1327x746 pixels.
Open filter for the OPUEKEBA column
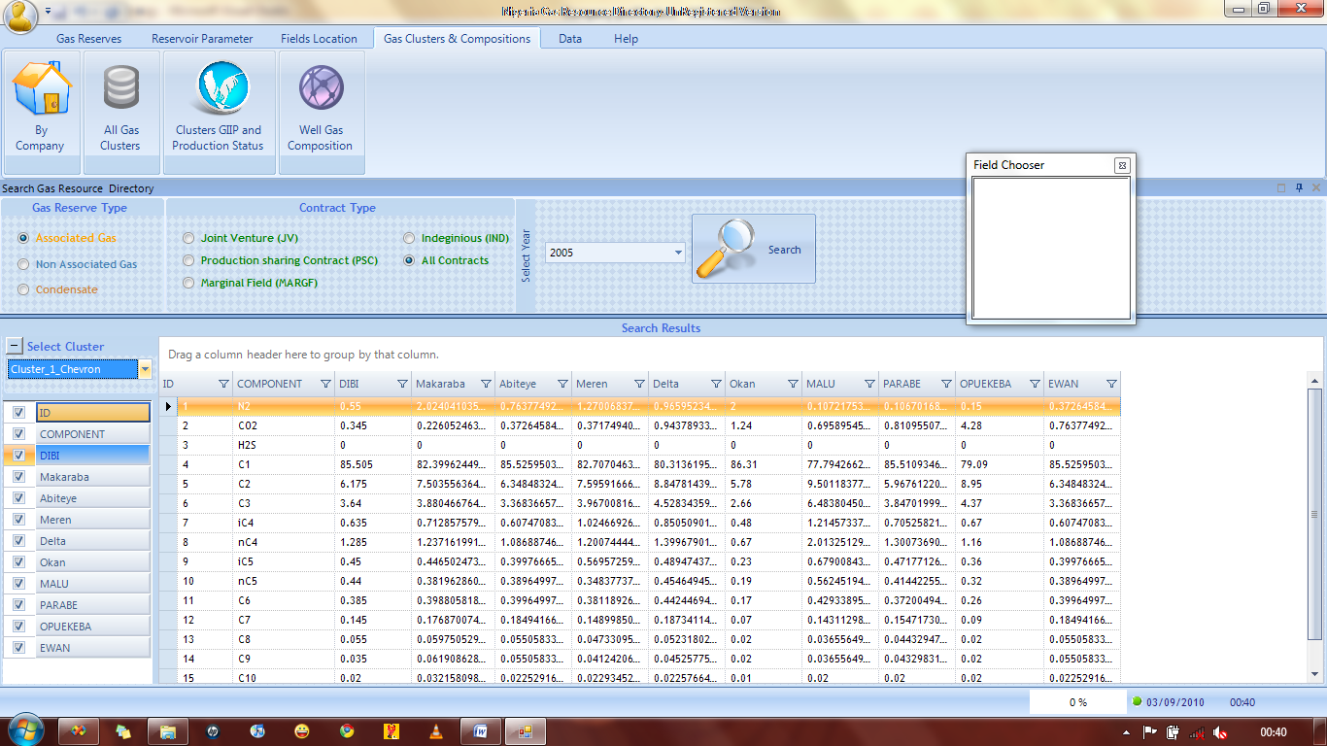tap(1035, 384)
